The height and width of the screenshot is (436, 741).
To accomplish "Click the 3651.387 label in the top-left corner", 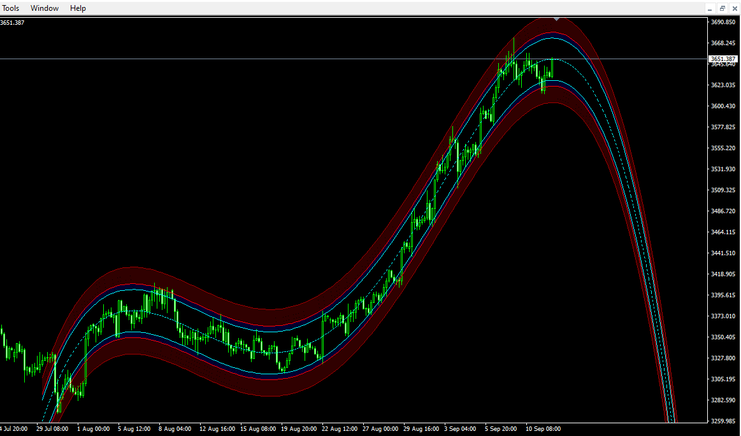I will (11, 22).
